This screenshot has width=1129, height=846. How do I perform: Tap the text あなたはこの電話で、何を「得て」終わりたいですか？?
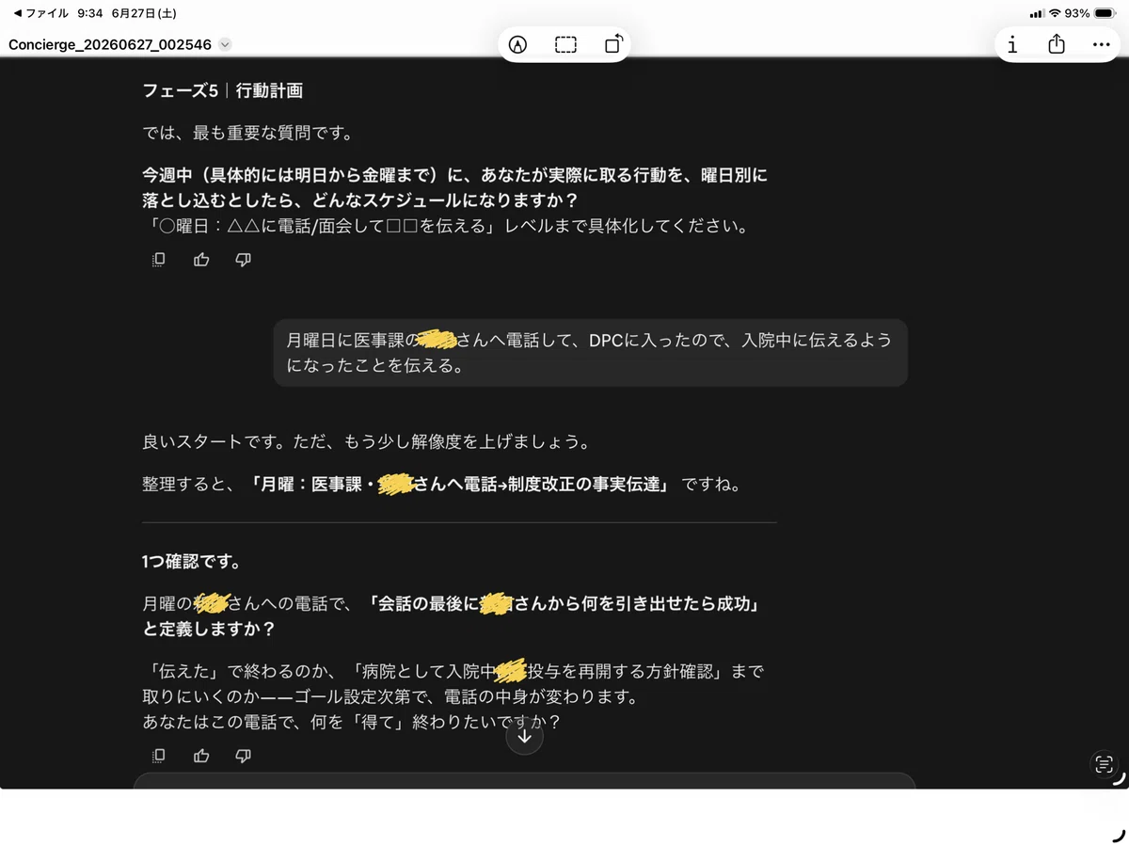click(352, 722)
